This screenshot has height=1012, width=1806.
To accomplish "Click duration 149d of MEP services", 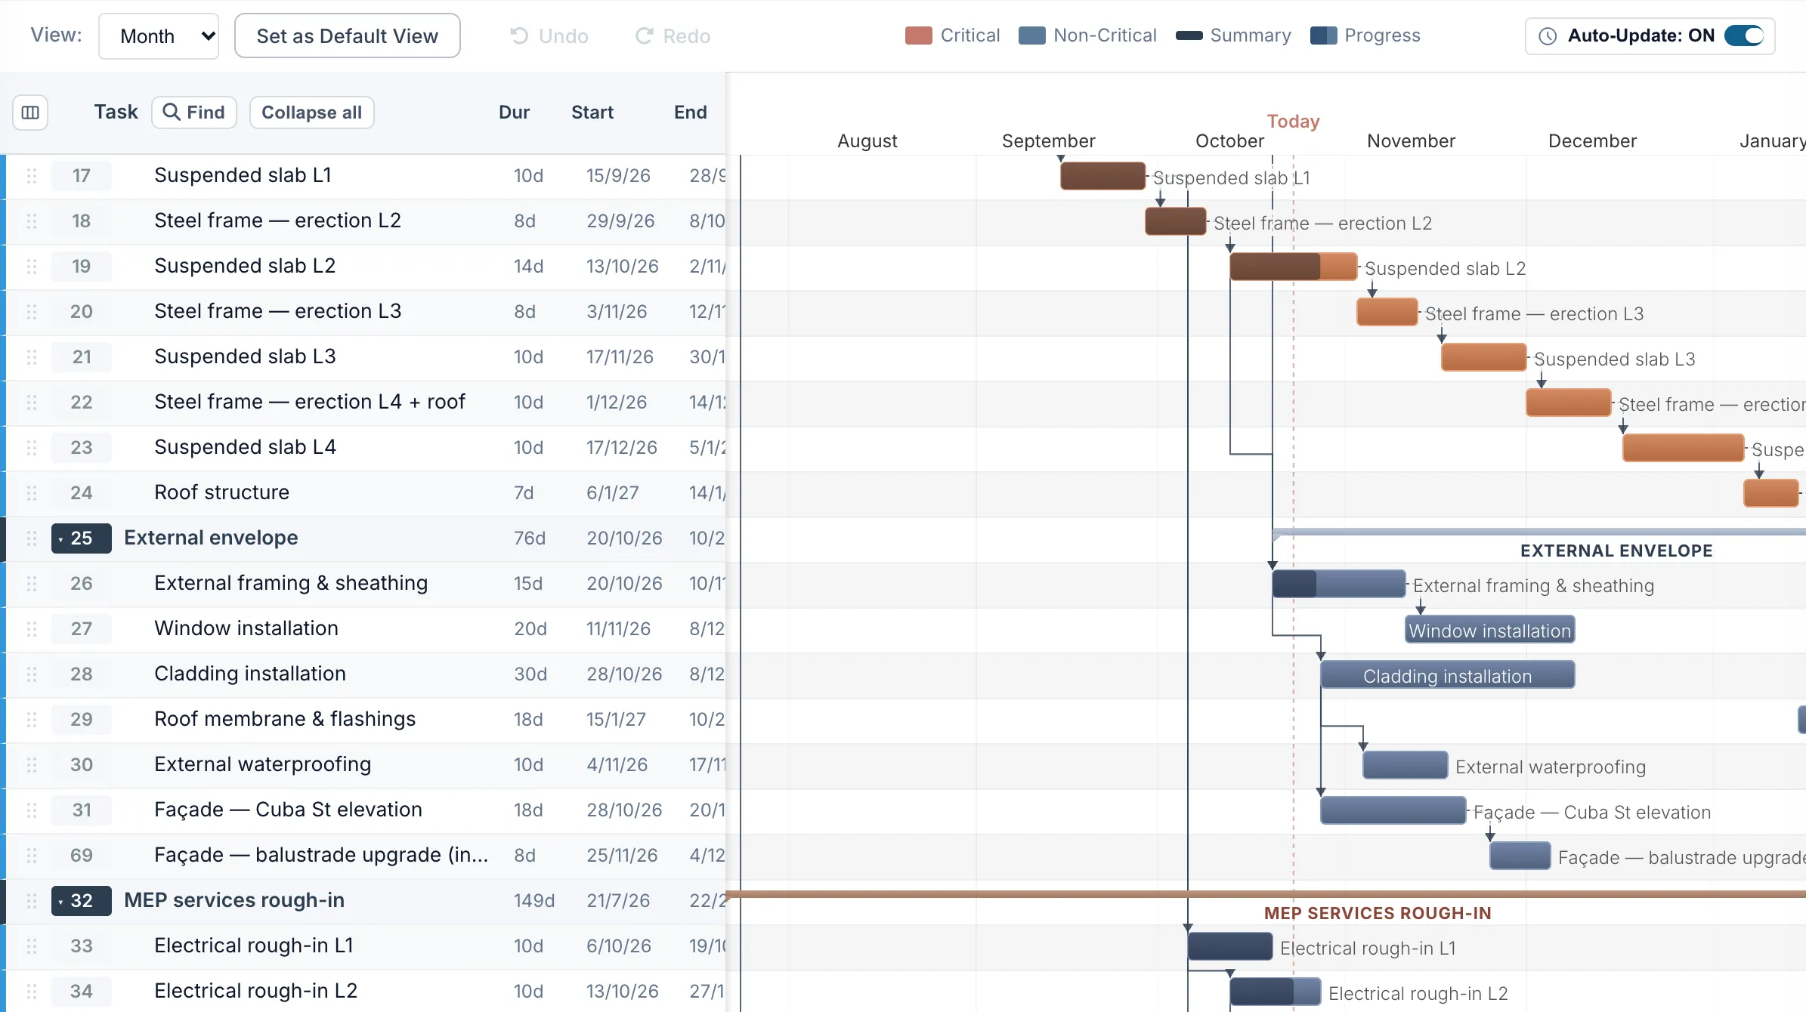I will (534, 901).
